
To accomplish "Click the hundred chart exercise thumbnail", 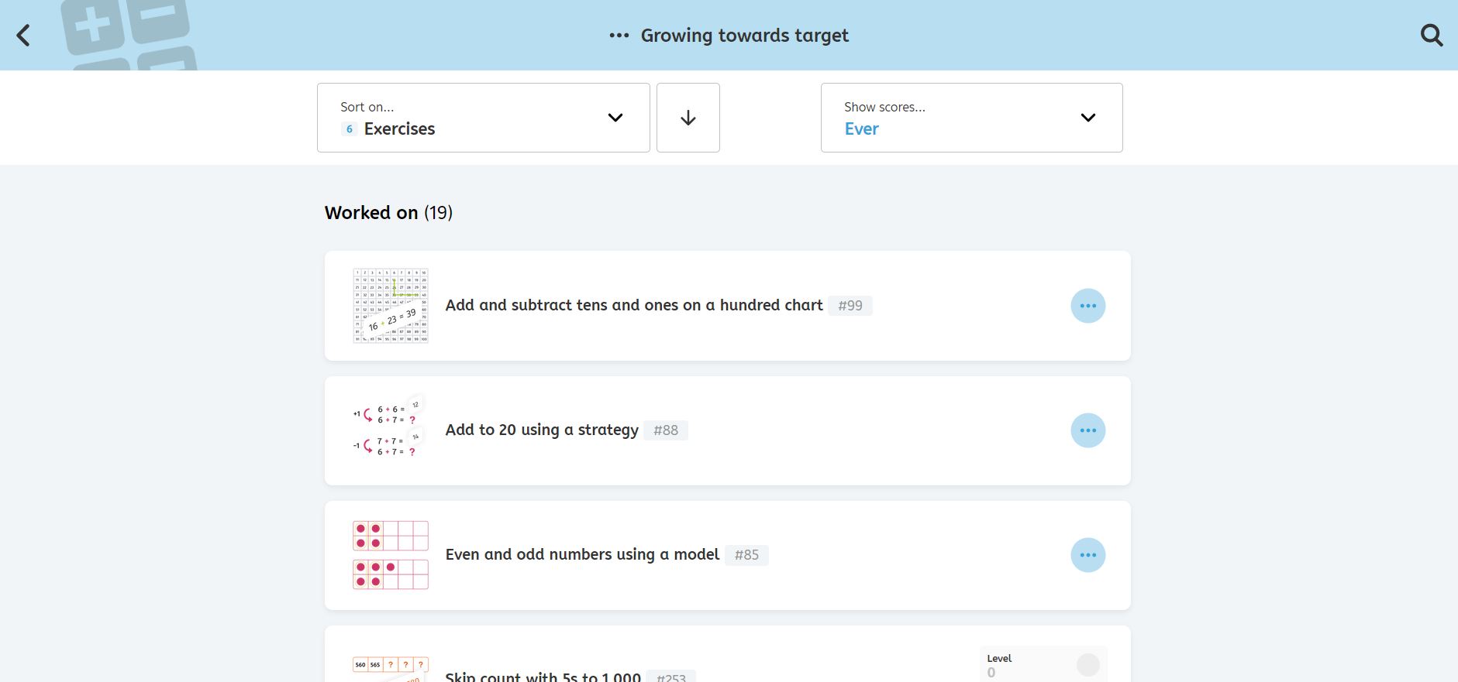I will point(391,306).
